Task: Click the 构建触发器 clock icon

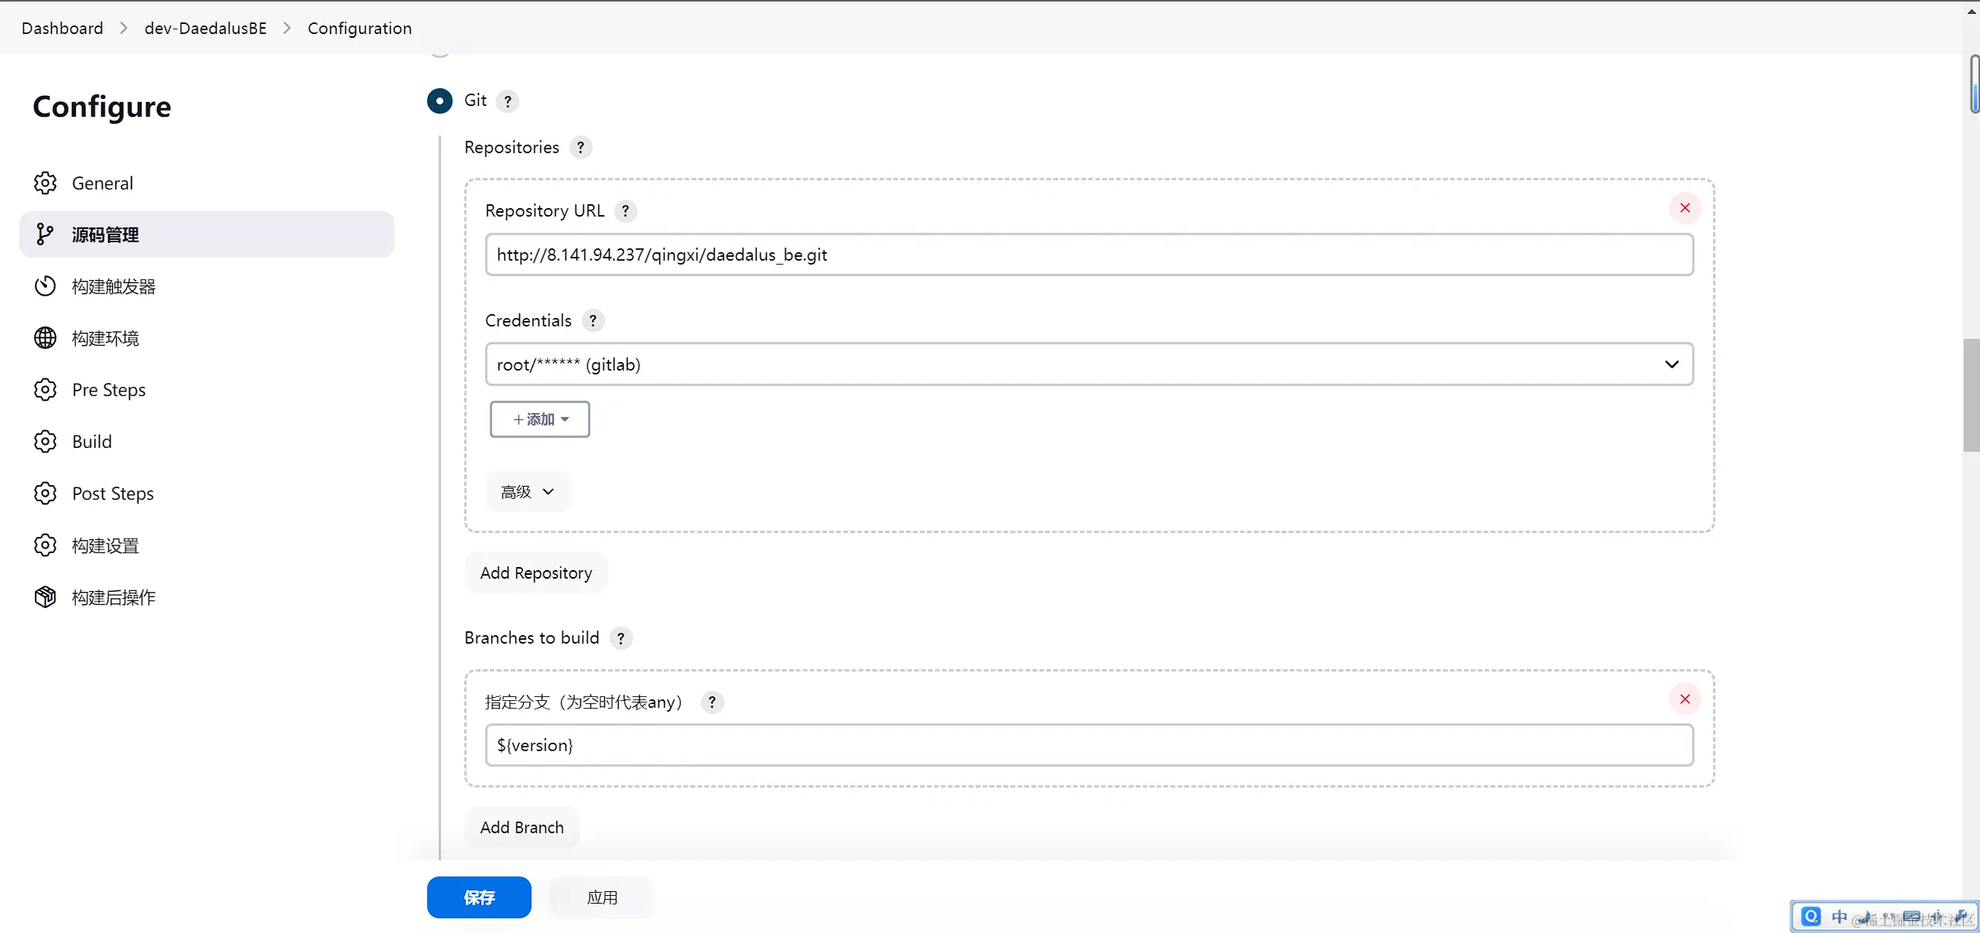Action: (45, 286)
